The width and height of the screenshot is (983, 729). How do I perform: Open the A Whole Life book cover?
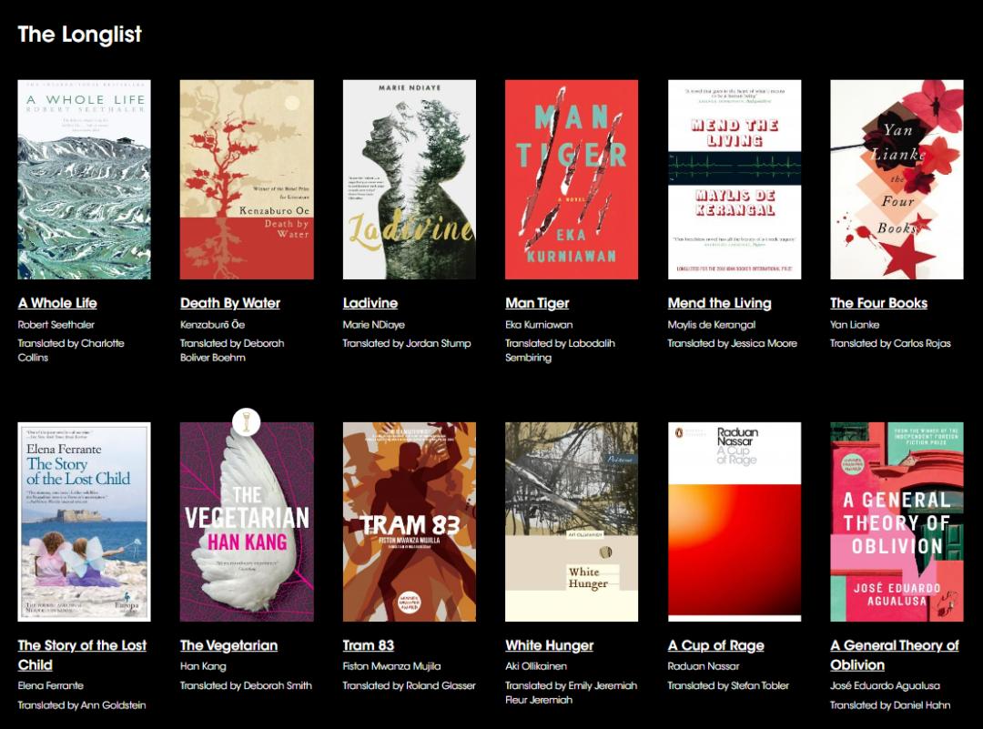(84, 179)
